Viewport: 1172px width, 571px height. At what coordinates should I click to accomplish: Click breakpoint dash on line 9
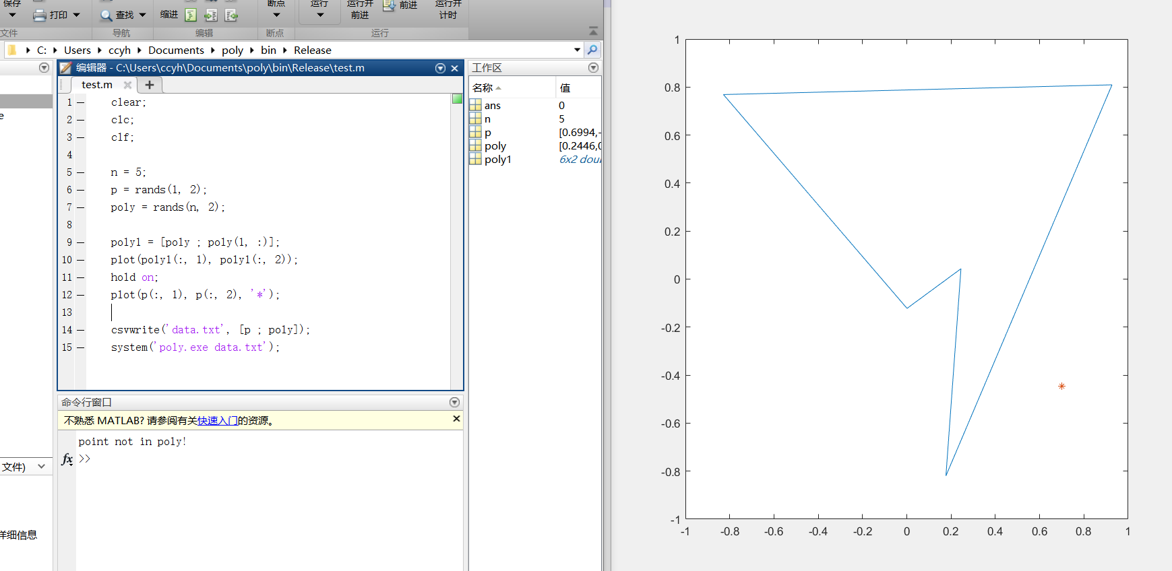click(x=80, y=242)
